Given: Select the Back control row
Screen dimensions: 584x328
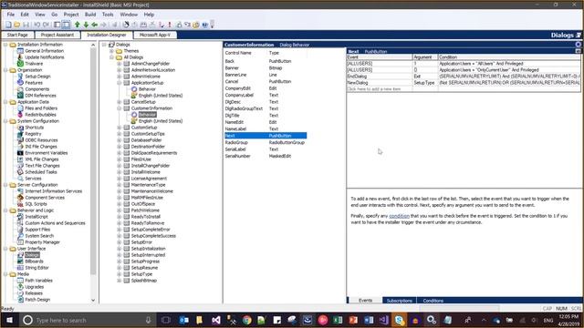Looking at the screenshot, I should click(266, 61).
